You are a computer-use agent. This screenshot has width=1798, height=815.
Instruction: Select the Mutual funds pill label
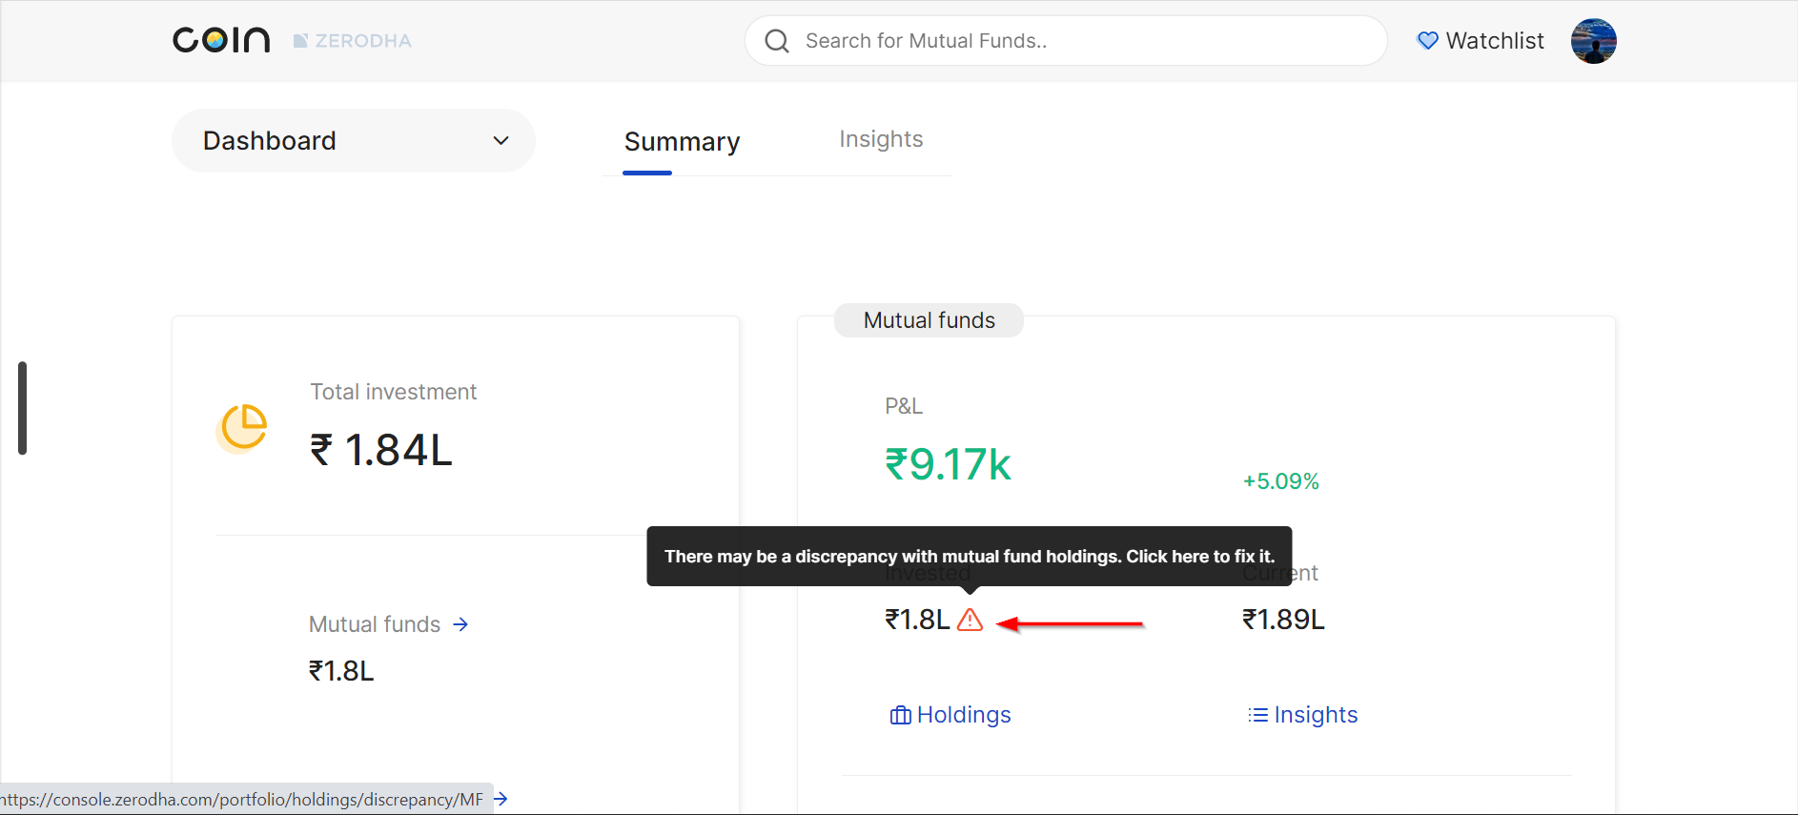tap(930, 320)
